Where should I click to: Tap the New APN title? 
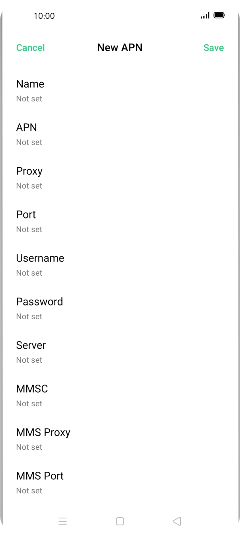[x=120, y=48]
